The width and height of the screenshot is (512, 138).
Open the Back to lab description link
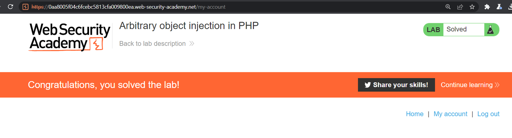[152, 44]
